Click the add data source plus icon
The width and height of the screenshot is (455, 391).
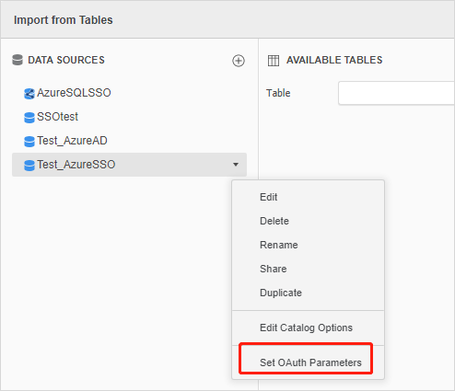pos(239,61)
